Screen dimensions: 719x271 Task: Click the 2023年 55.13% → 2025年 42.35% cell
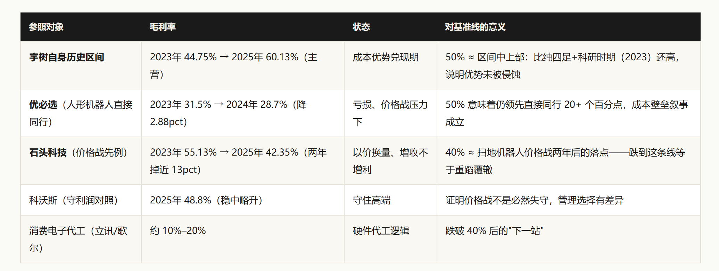pos(243,161)
